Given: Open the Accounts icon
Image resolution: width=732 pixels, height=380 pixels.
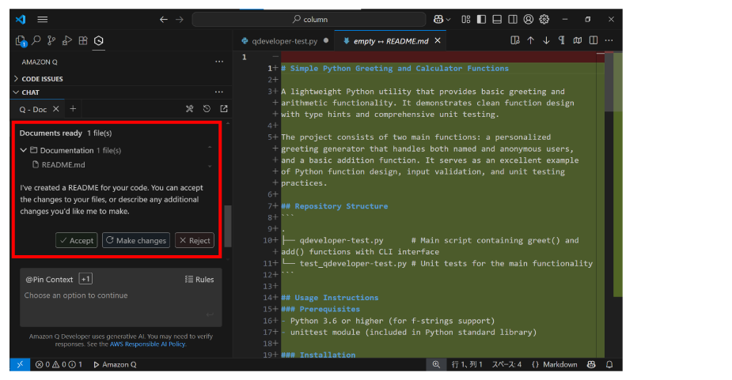Looking at the screenshot, I should (529, 19).
